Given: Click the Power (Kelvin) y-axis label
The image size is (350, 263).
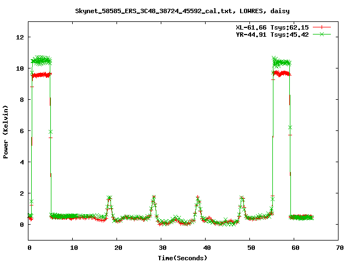Looking at the screenshot, I should coord(5,132).
